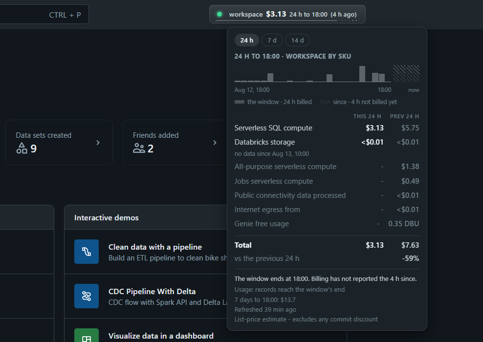Toggle the workspace cost pill in header
This screenshot has height=342, width=483.
click(x=287, y=14)
